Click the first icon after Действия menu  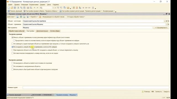click(17, 17)
